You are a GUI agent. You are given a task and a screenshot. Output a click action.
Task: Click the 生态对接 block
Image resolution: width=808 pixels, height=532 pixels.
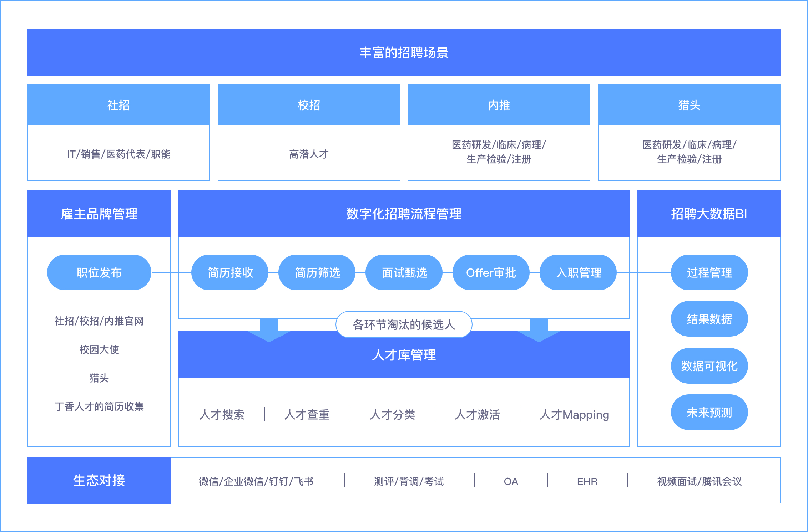coord(99,480)
